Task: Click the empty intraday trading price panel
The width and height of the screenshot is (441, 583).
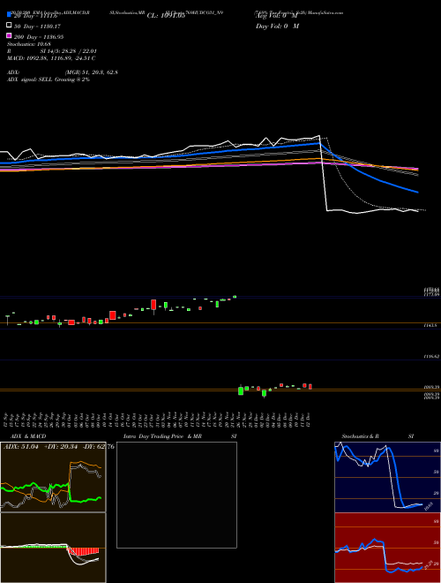Action: 176,495
